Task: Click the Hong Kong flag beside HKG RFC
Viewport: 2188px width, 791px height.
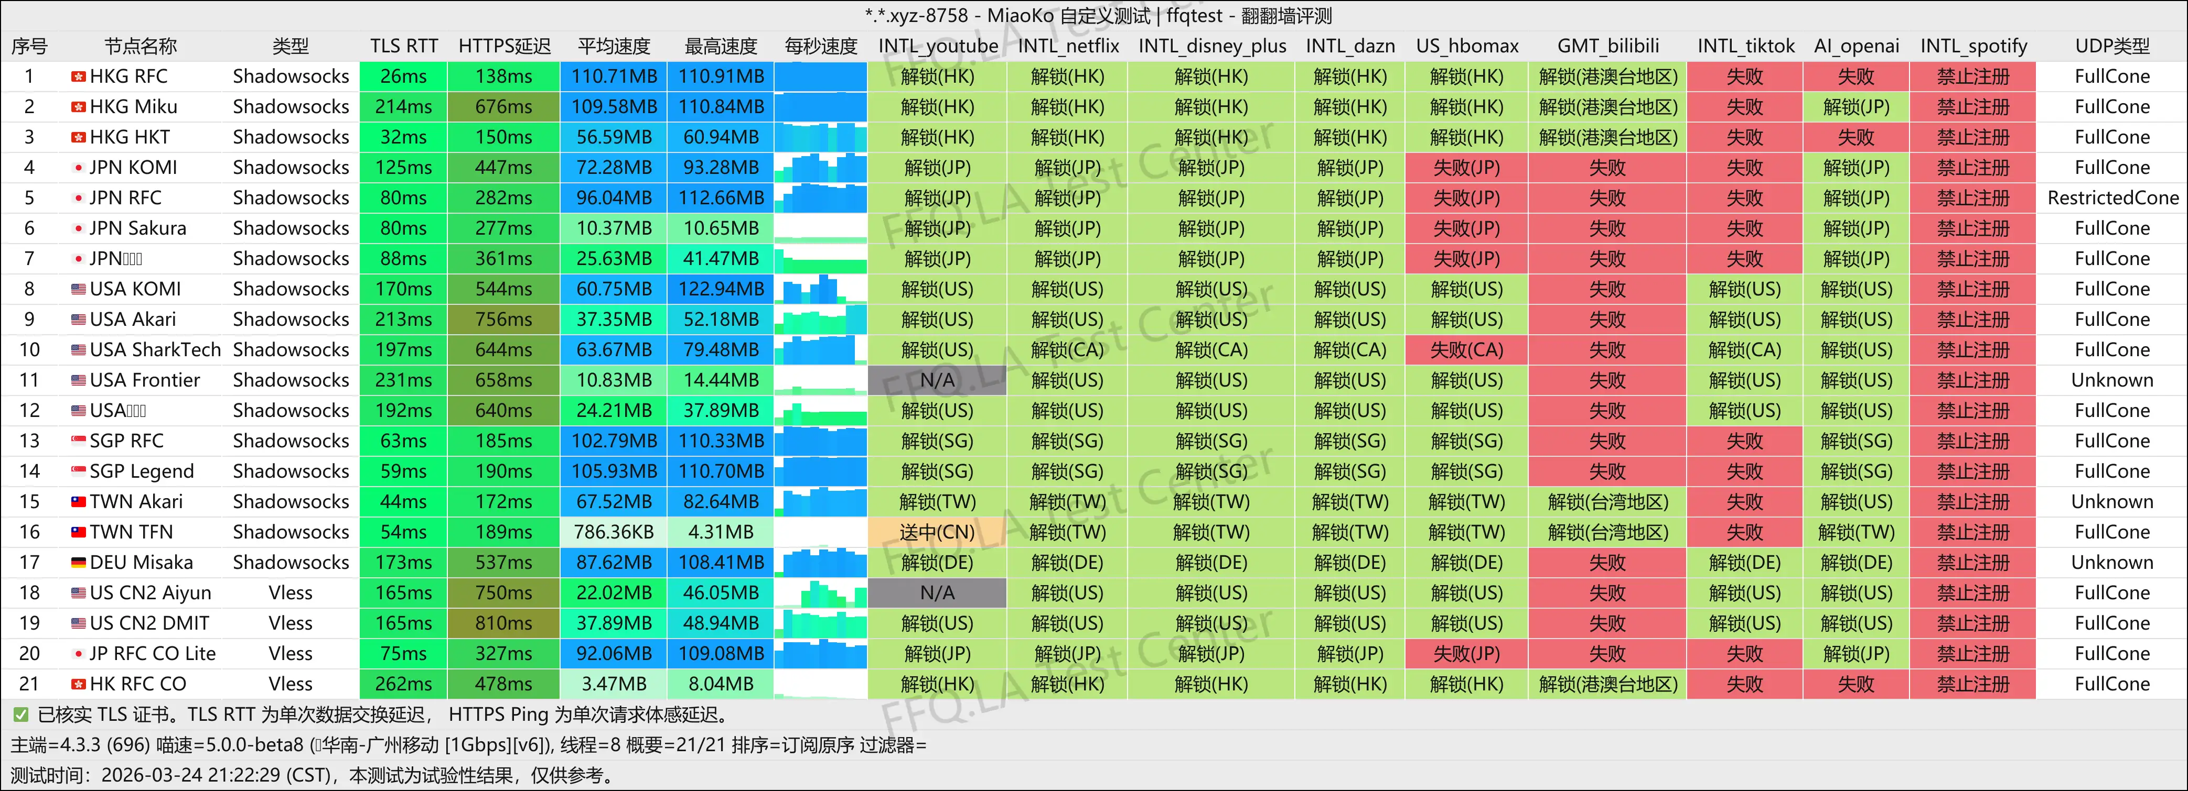Action: [78, 76]
